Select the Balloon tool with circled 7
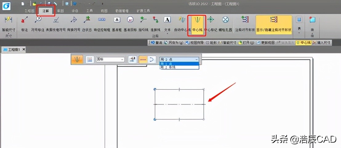This screenshot has width=341, height=148. [38, 24]
